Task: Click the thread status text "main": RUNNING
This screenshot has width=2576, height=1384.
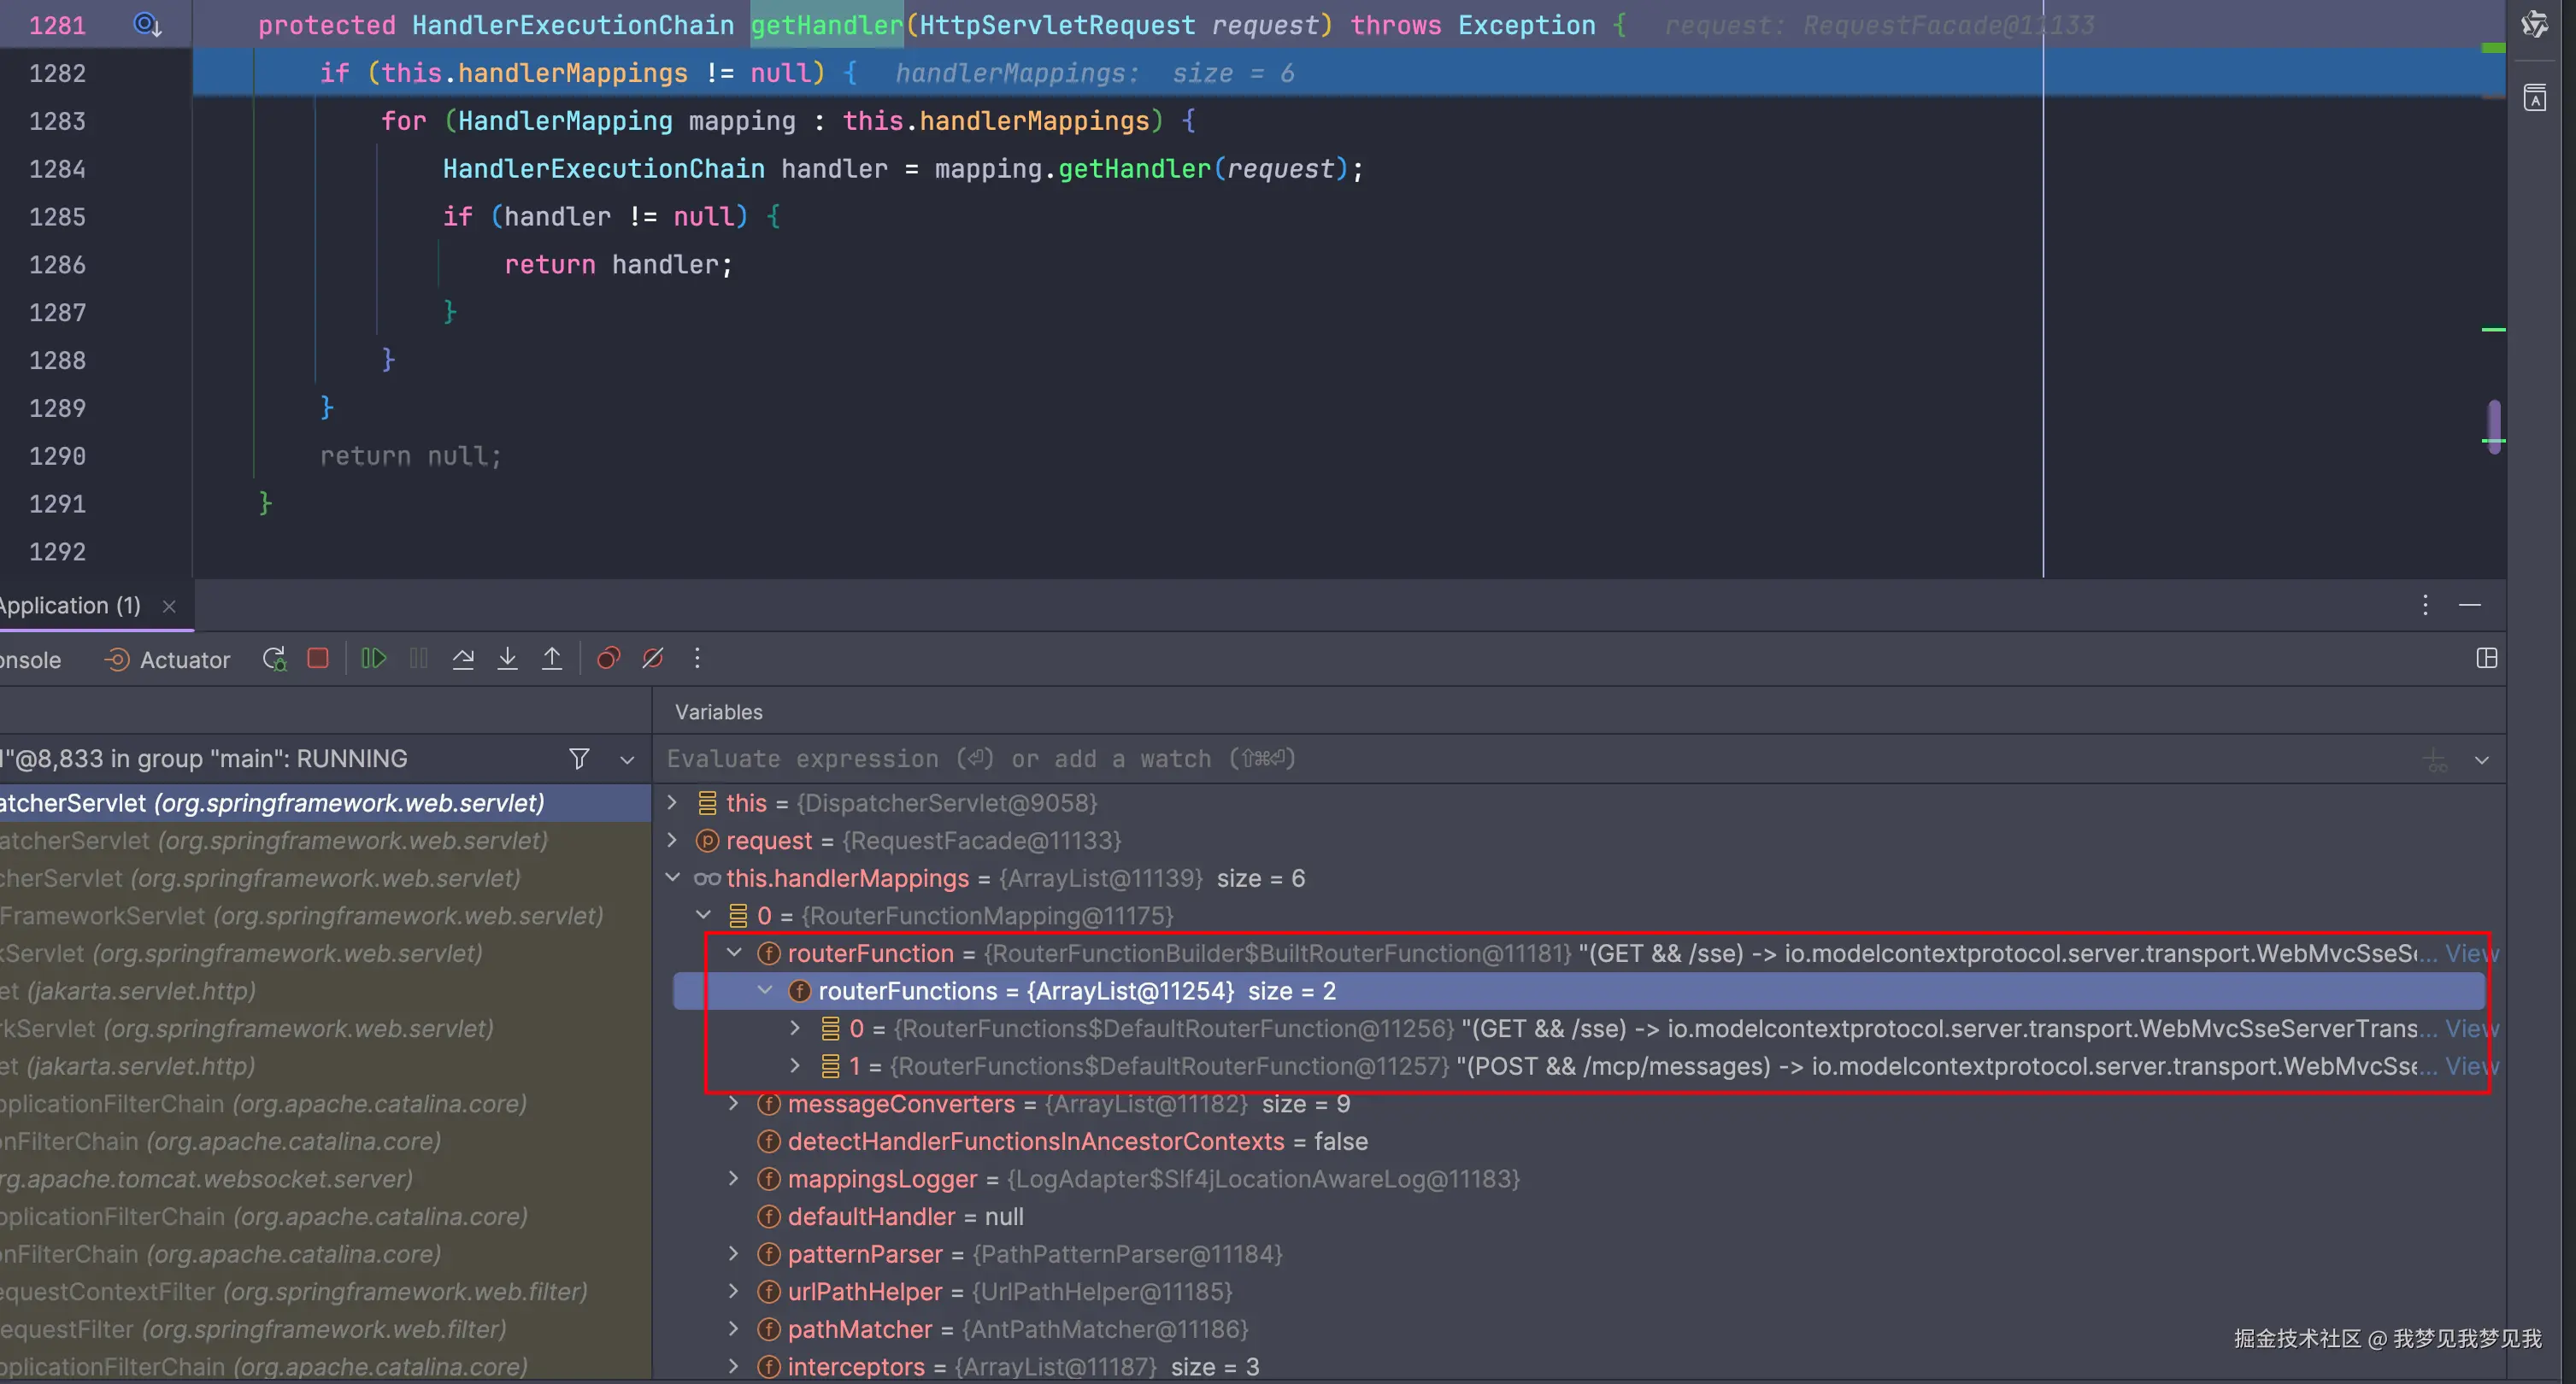Action: coord(309,759)
